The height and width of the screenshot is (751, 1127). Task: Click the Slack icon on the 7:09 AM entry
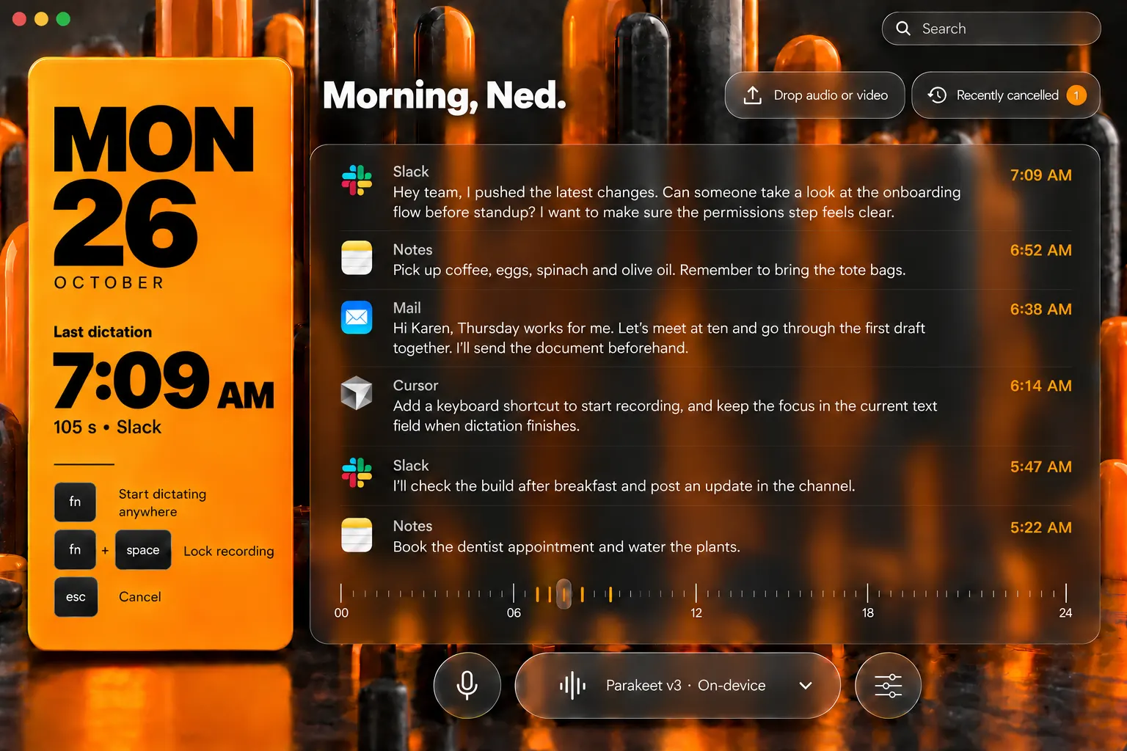(x=357, y=180)
